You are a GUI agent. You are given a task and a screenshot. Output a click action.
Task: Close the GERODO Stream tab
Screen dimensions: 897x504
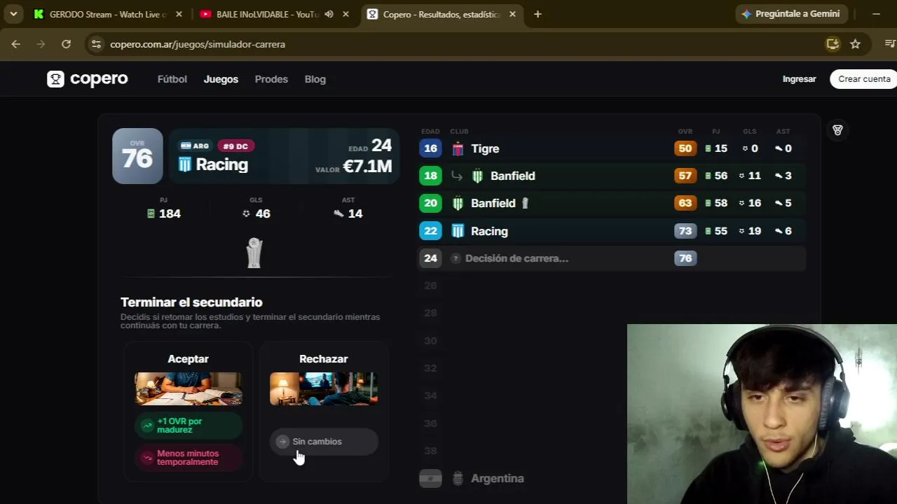pos(179,14)
